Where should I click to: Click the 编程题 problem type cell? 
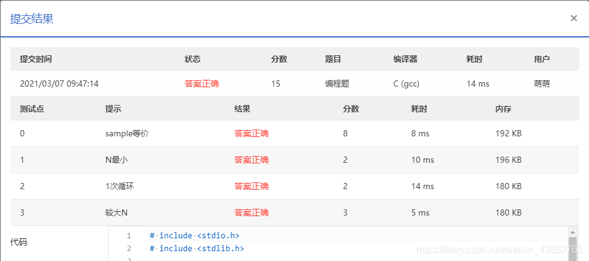337,84
